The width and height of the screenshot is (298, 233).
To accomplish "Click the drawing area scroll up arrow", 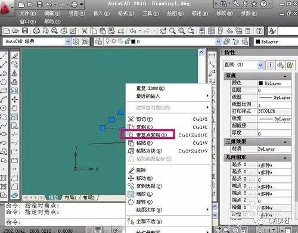I will click(201, 52).
